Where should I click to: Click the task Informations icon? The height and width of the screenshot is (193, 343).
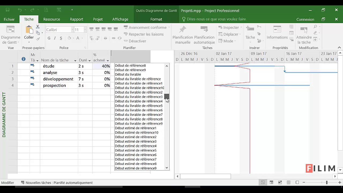coord(277,29)
